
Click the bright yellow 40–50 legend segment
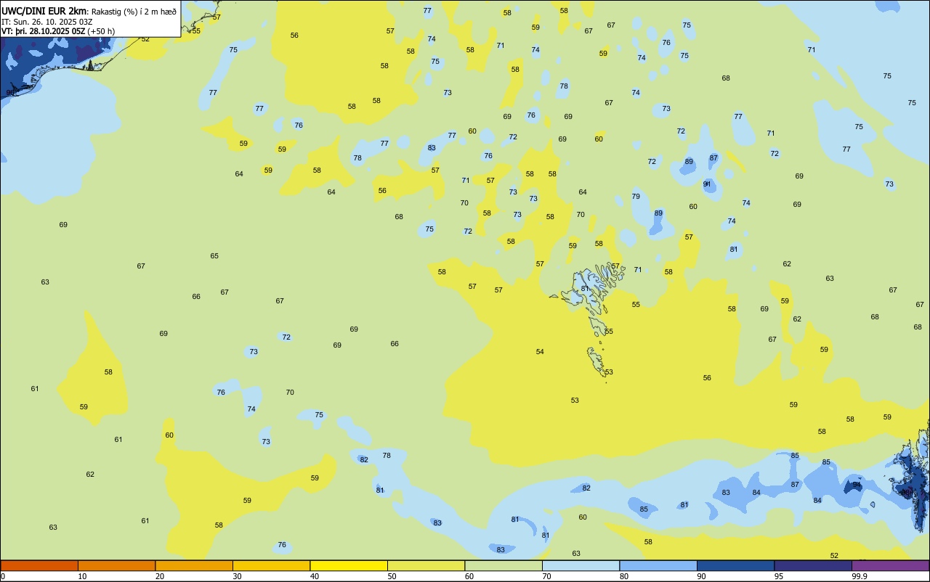tap(349, 566)
